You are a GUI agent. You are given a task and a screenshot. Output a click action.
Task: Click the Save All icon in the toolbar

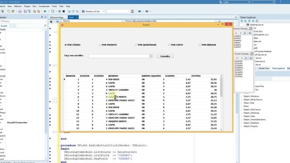pyautogui.click(x=25, y=11)
